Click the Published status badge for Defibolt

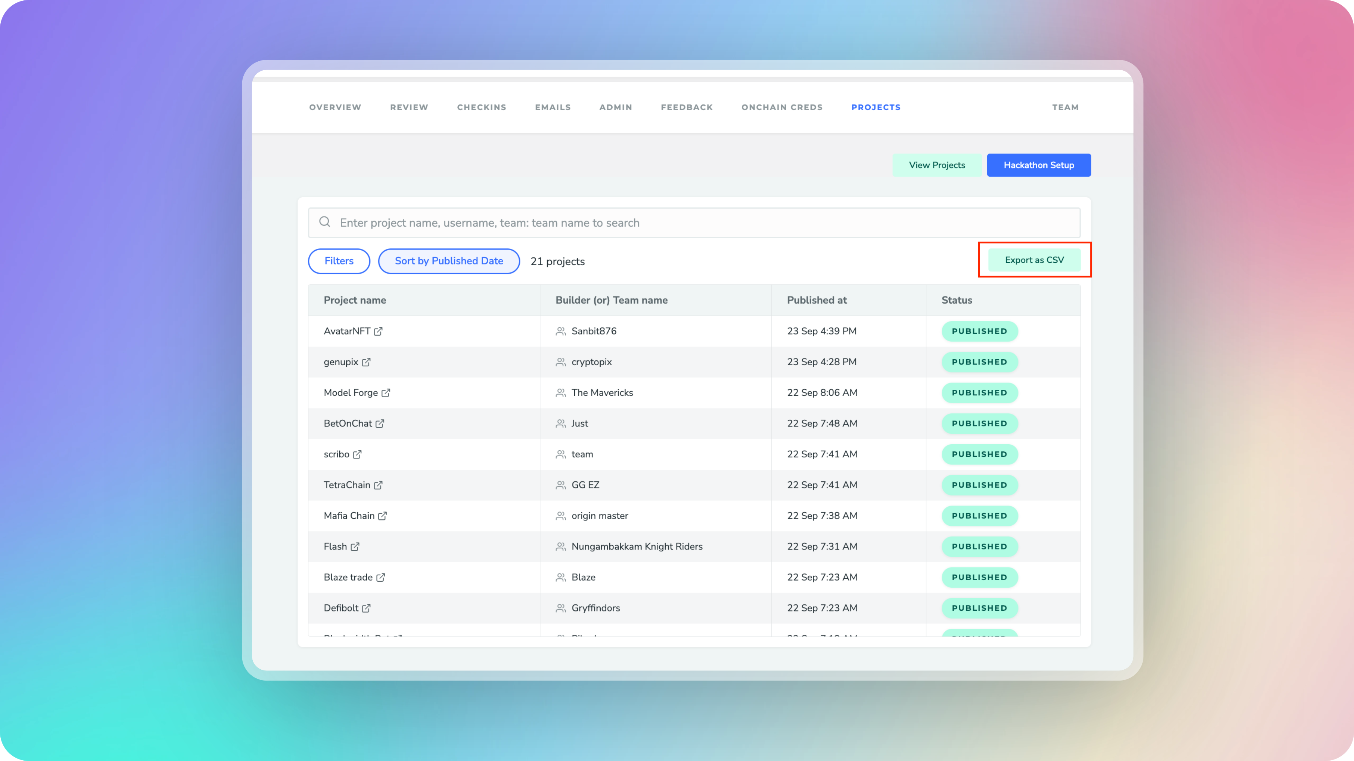(979, 608)
